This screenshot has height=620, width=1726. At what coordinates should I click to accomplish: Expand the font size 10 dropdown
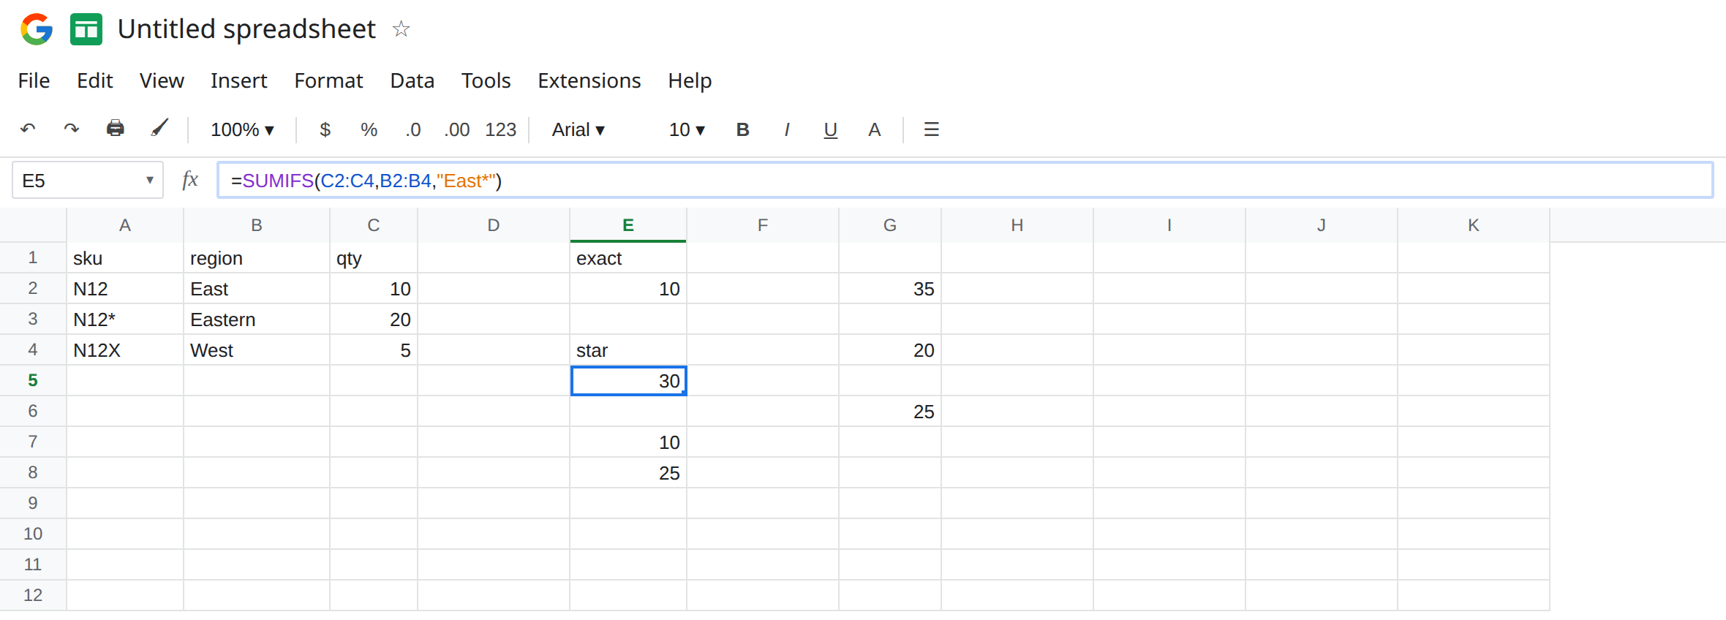[687, 129]
